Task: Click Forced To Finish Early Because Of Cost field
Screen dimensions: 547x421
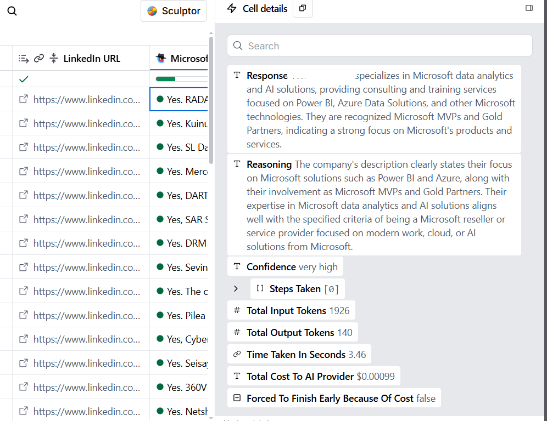Action: tap(334, 398)
